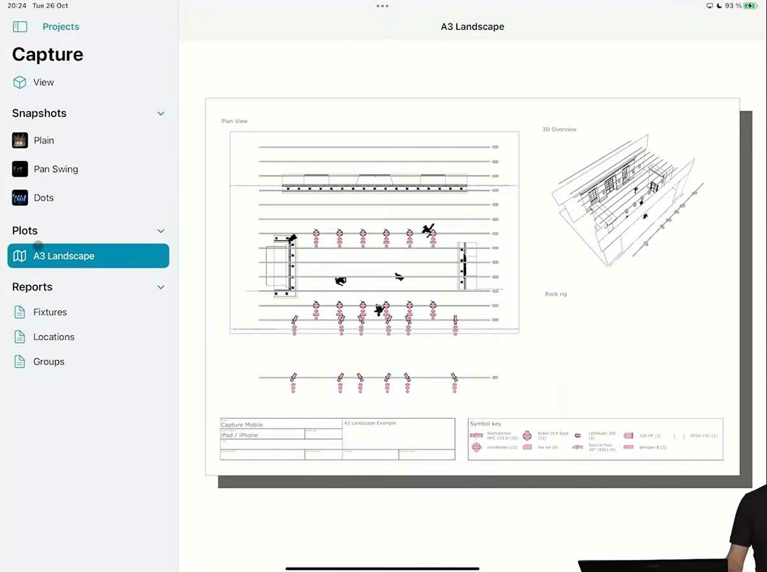The image size is (767, 572).
Task: Open the Fixtures report
Action: coord(50,313)
